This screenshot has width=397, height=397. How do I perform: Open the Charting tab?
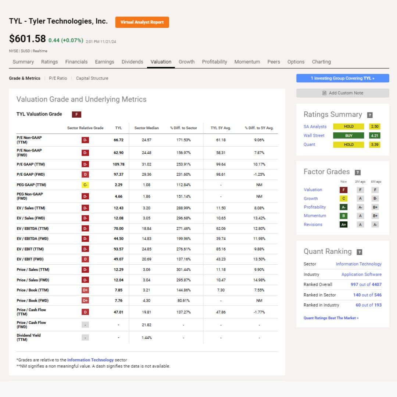(321, 62)
